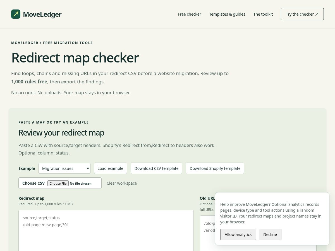335x251 pixels.
Task: Open The toolkit nav link
Action: [263, 14]
